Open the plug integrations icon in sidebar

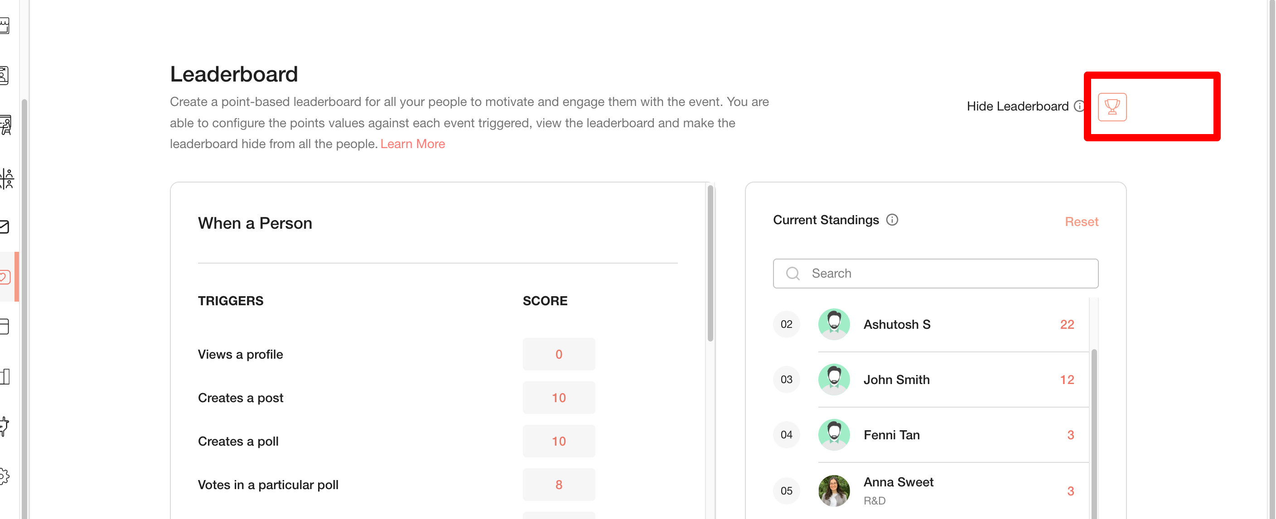pyautogui.click(x=4, y=426)
